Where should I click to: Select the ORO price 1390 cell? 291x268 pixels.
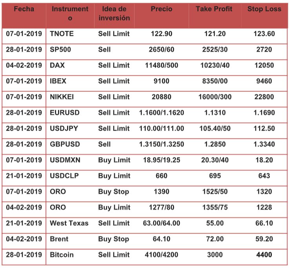(161, 192)
